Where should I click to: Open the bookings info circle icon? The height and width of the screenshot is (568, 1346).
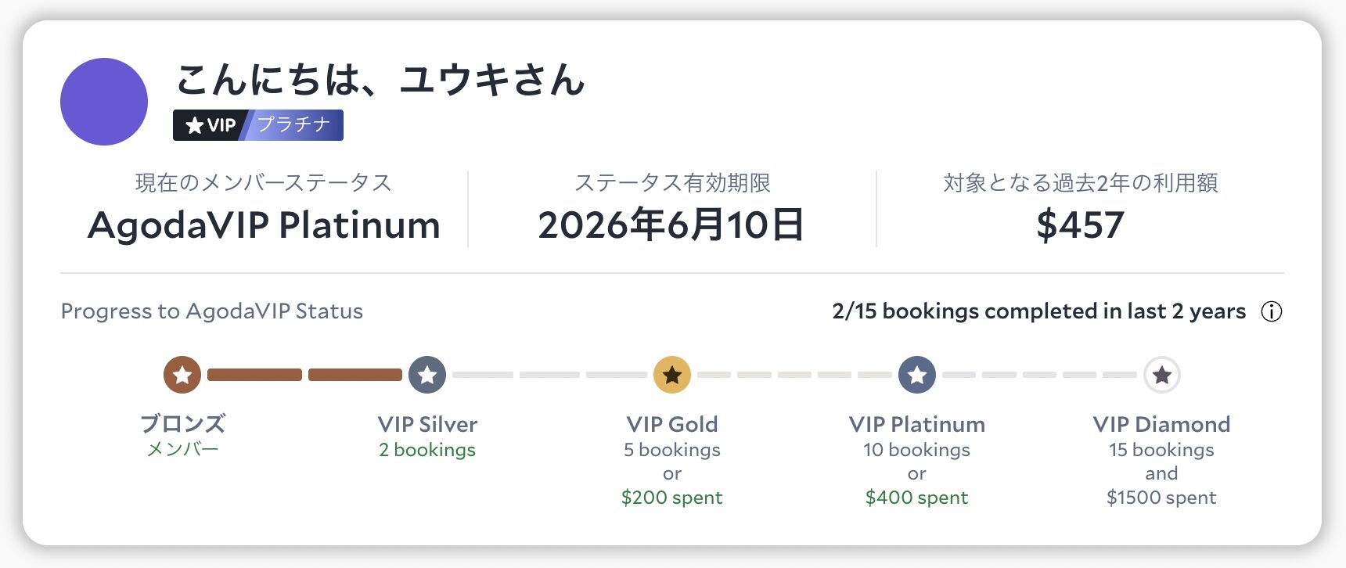pos(1272,311)
